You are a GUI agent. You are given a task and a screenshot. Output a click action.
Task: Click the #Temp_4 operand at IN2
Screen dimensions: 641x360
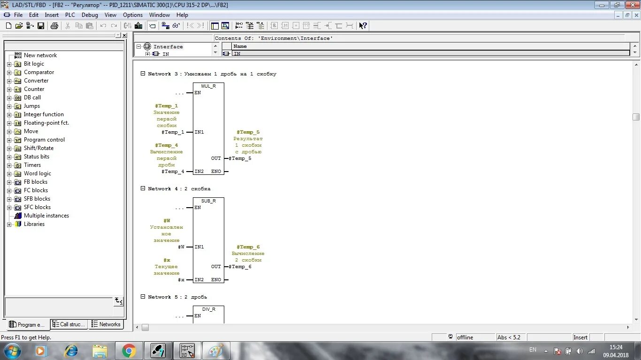(x=173, y=172)
